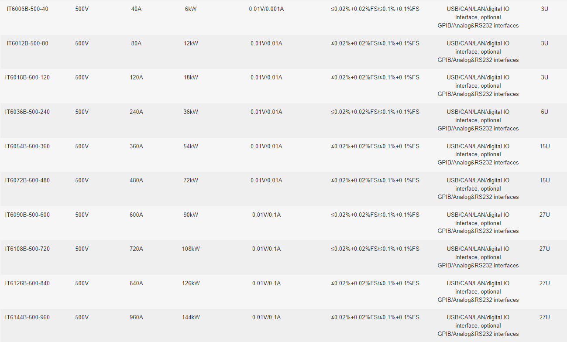Click the IT6108B-500-720 model cell

point(27,249)
